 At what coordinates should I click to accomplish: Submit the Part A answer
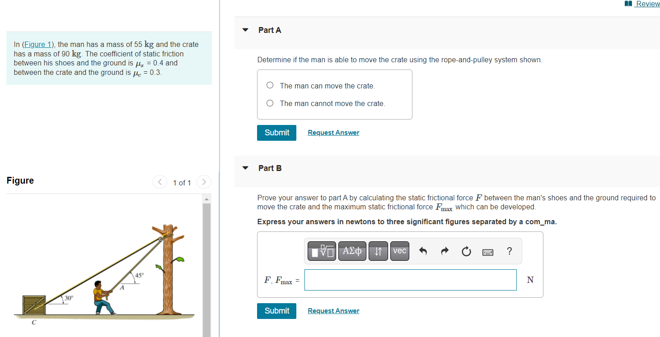click(x=276, y=133)
